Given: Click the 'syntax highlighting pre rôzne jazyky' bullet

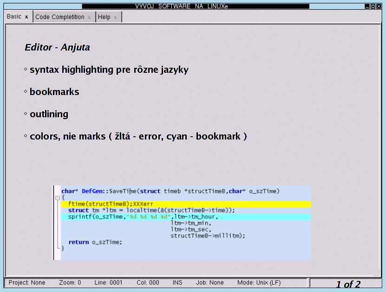Looking at the screenshot, I should (x=109, y=70).
